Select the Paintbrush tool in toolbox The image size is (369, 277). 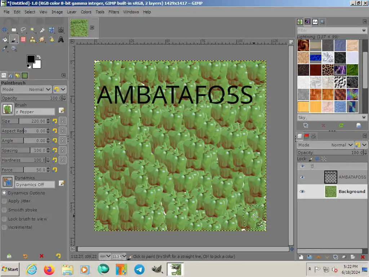(14, 39)
